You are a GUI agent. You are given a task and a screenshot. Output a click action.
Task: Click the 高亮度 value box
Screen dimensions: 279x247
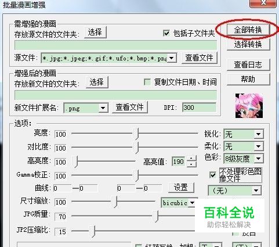coord(60,162)
